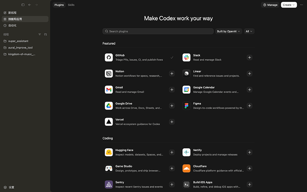Add the Hugging Face plugin

[172, 152]
